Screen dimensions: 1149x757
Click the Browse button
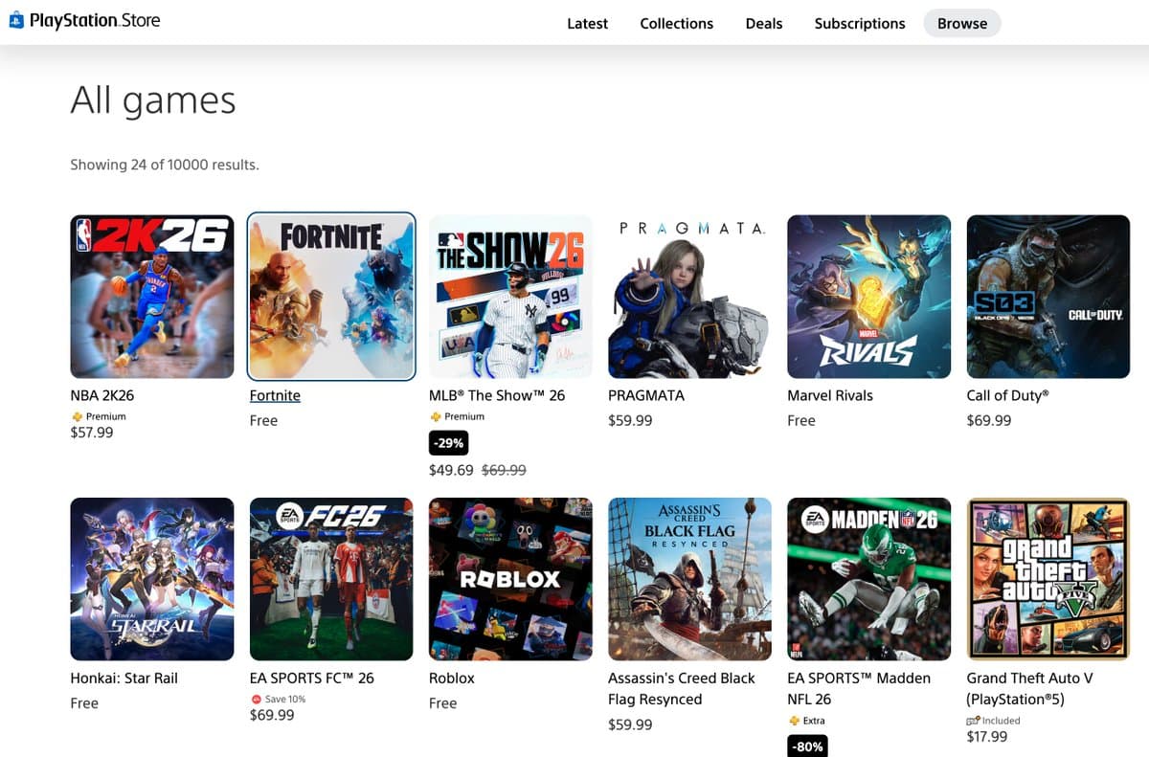click(x=961, y=23)
